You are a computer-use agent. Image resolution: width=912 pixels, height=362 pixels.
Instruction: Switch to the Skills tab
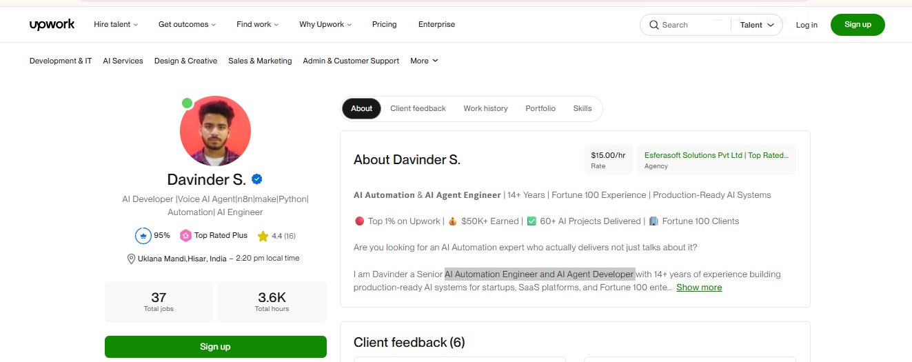tap(582, 108)
